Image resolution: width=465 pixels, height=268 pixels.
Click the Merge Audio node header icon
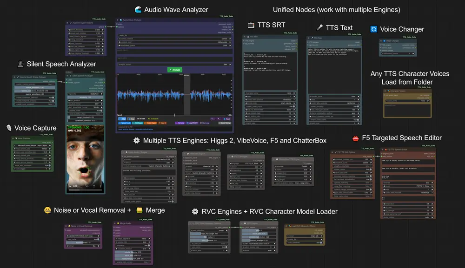(x=117, y=223)
